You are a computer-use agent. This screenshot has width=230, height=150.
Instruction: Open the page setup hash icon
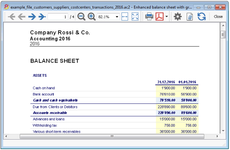click(190, 17)
